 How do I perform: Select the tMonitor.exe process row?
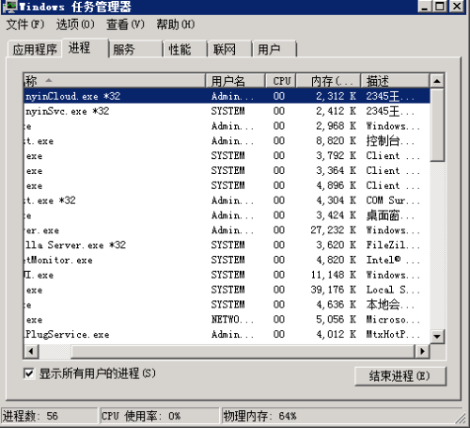pos(227,260)
